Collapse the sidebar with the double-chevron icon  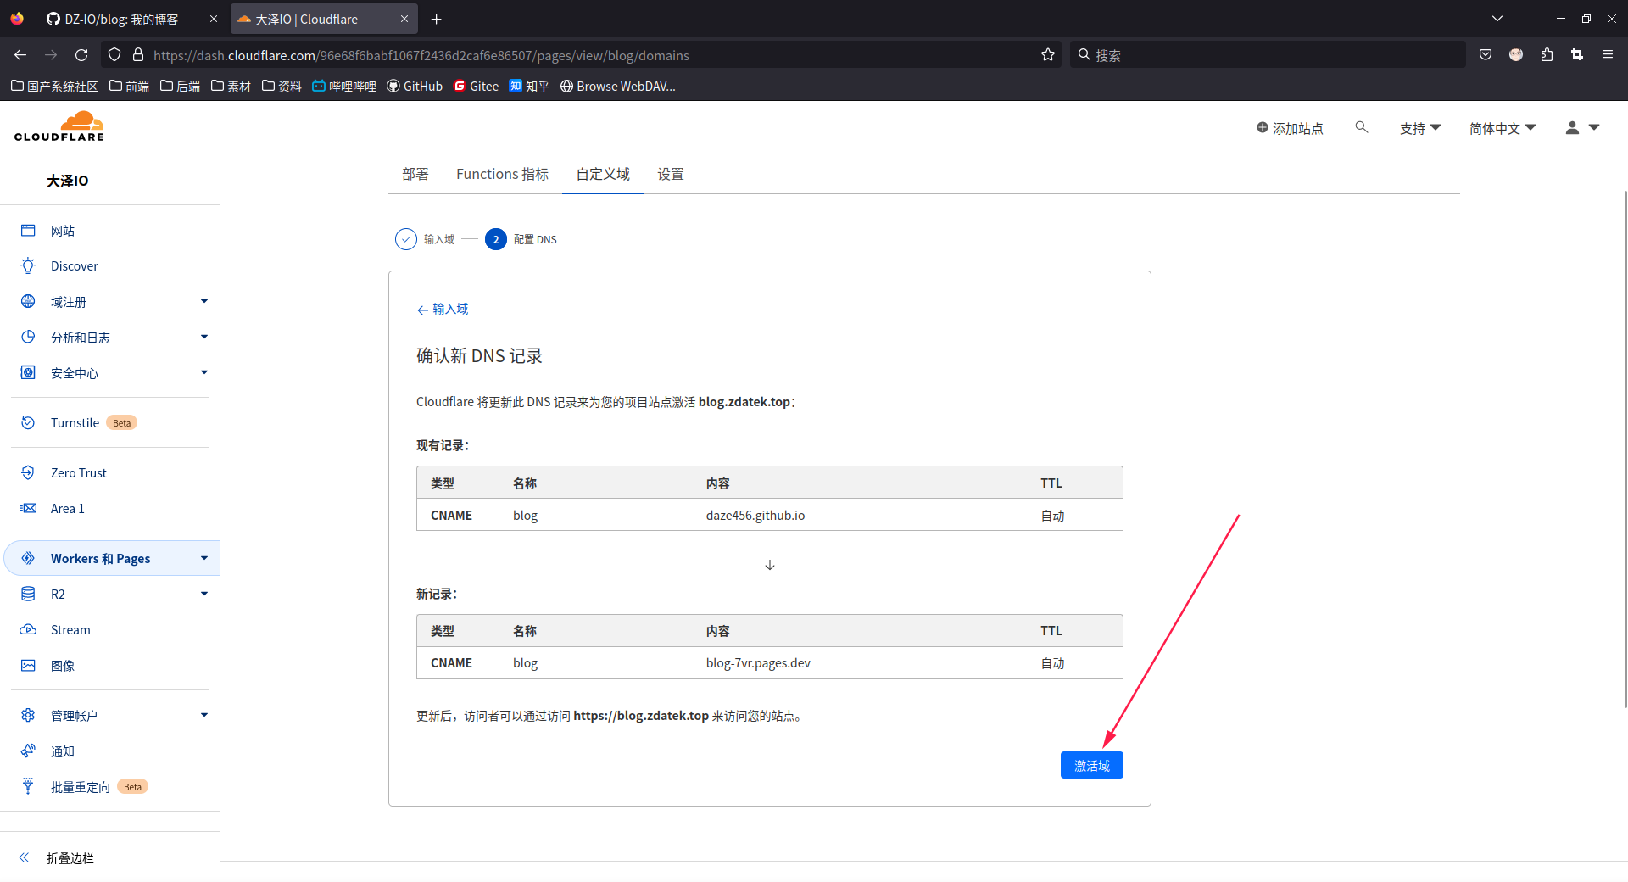click(x=25, y=857)
